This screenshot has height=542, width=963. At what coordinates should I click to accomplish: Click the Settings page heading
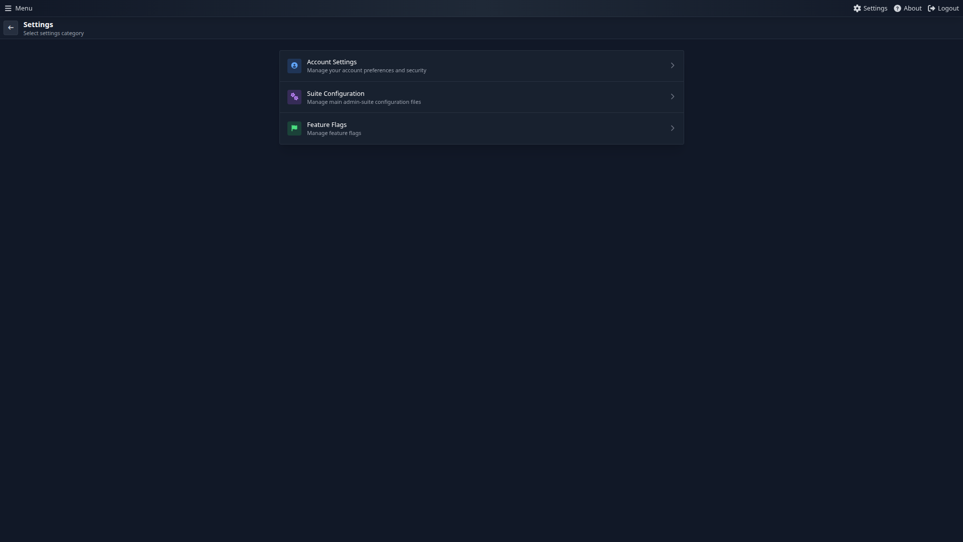tap(38, 25)
